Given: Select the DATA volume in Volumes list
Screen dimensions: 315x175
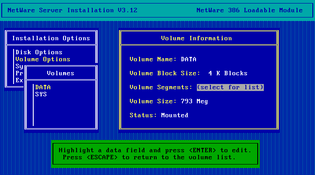Looking at the screenshot, I should [x=43, y=87].
